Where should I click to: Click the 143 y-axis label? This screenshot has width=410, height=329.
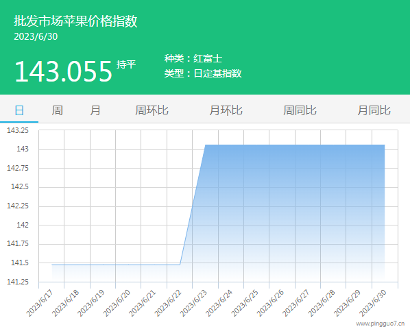[23, 149]
